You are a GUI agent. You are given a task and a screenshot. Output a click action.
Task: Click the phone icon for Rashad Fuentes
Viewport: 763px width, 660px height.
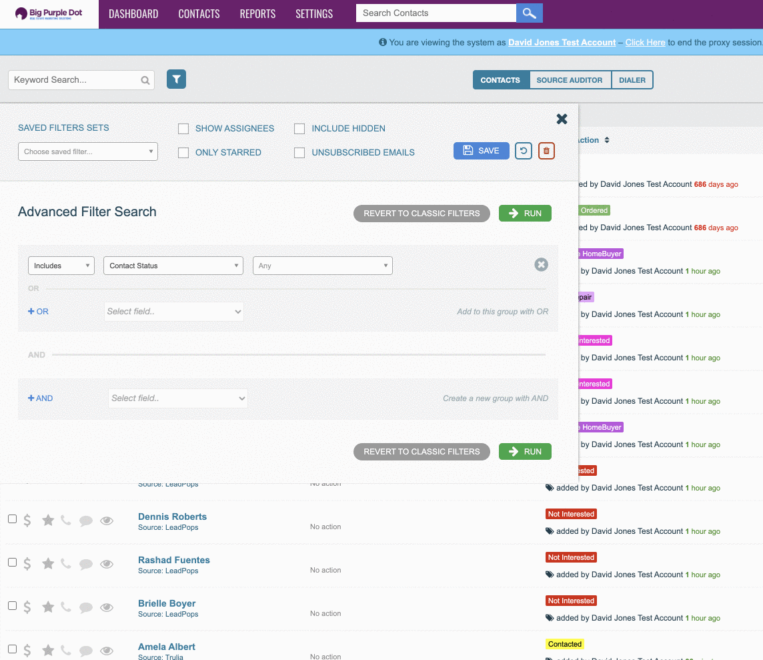[x=65, y=563]
